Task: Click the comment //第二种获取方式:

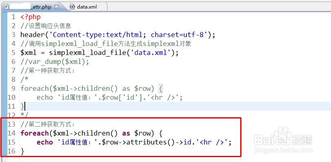Action: coord(48,124)
